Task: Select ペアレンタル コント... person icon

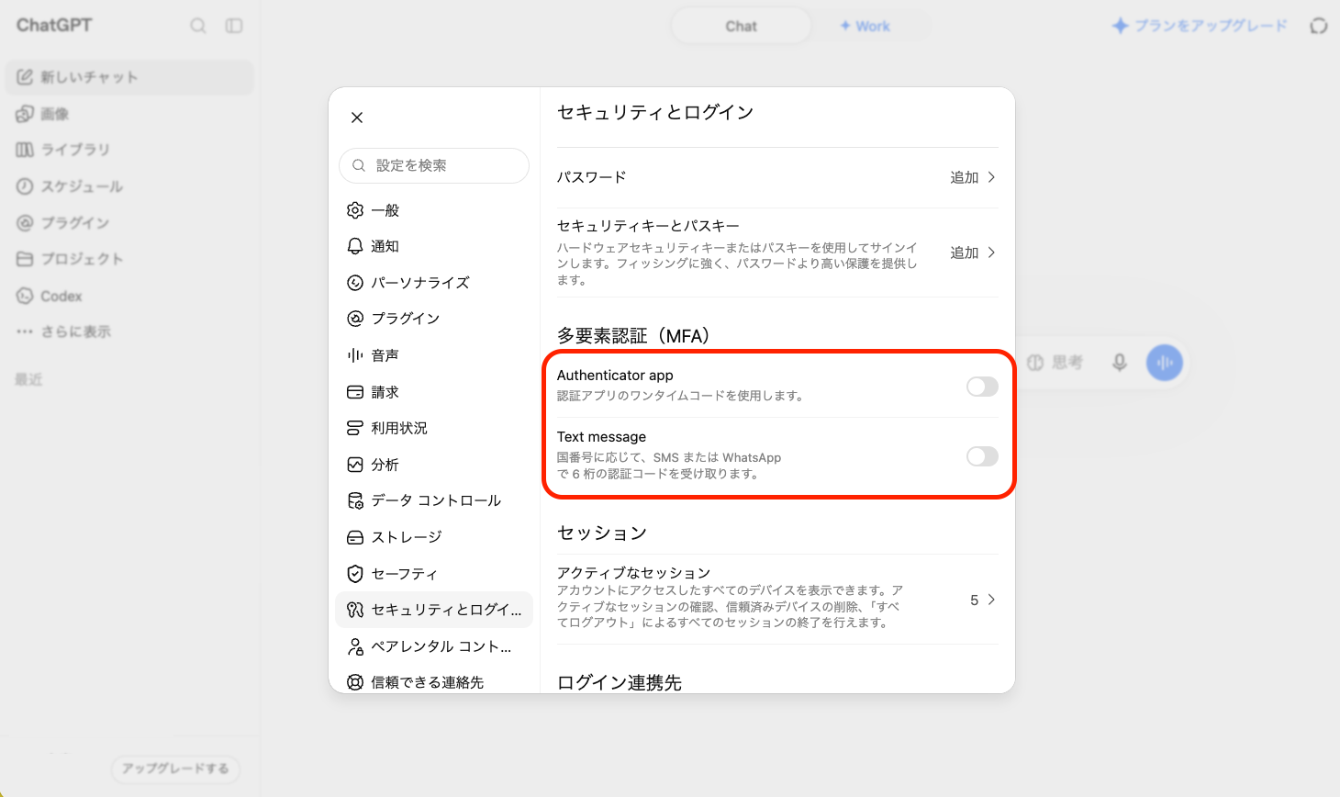Action: tap(355, 646)
